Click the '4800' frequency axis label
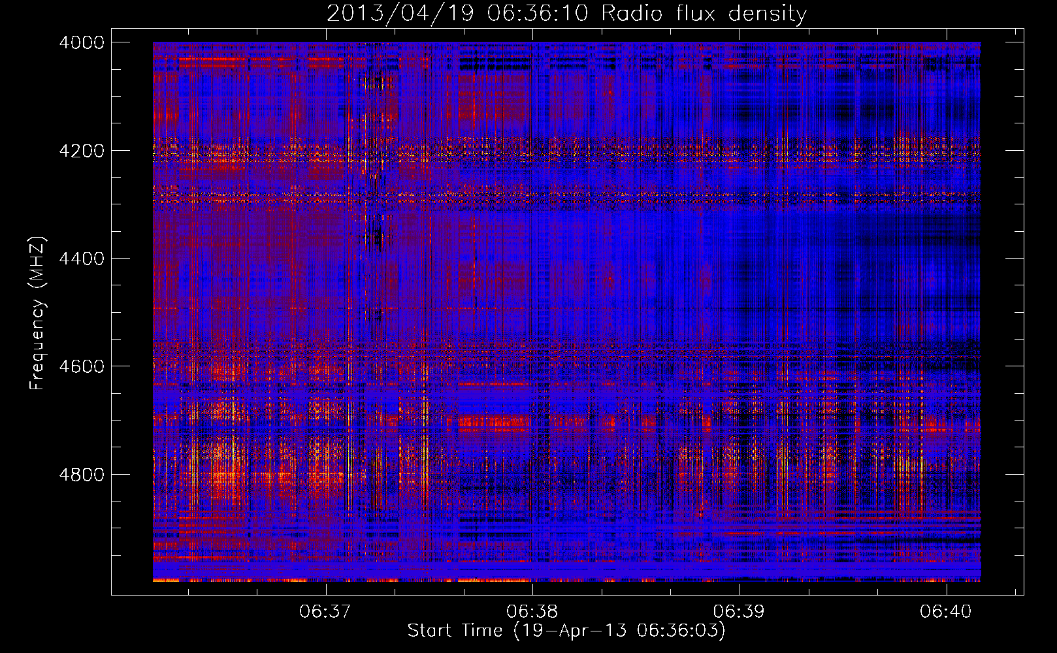 point(82,475)
